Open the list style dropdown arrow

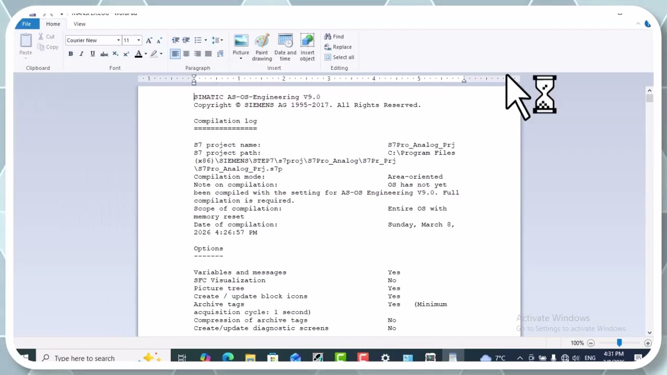coord(205,40)
